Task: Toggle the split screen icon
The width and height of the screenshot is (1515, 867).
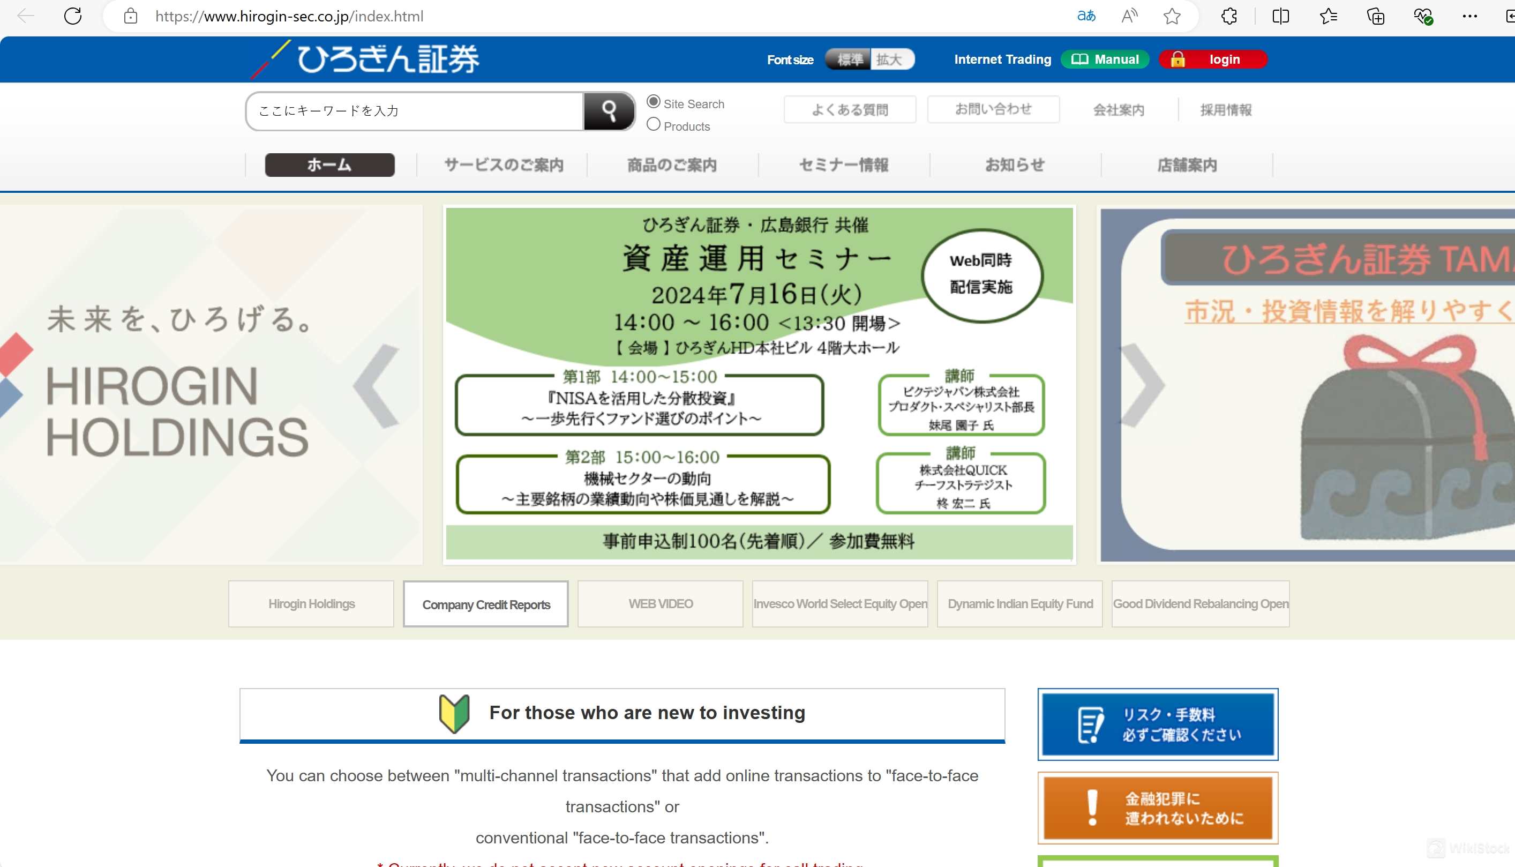Action: (x=1280, y=16)
